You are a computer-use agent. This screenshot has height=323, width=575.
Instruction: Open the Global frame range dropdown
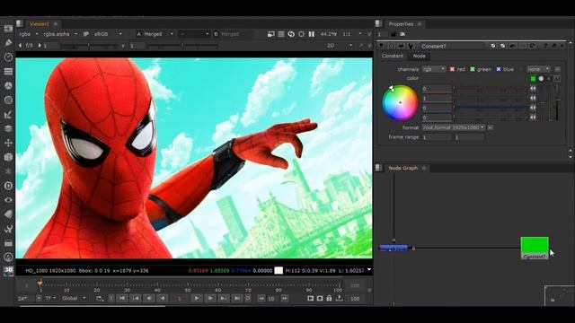point(74,299)
